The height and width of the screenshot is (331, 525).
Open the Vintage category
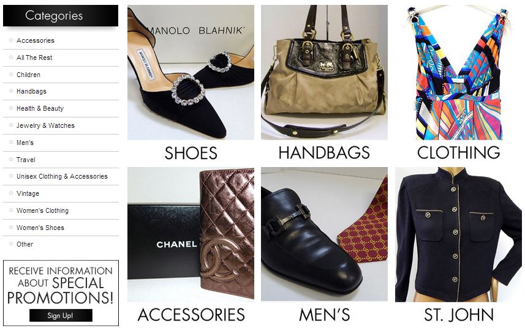tap(28, 193)
